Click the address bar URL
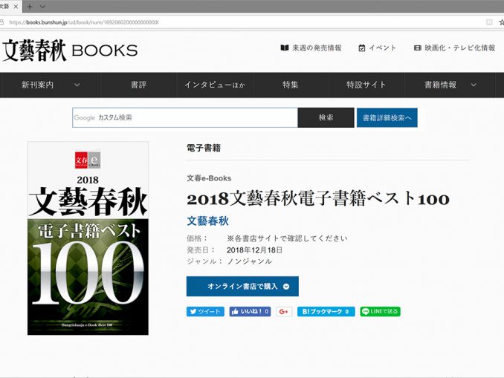 pos(84,22)
